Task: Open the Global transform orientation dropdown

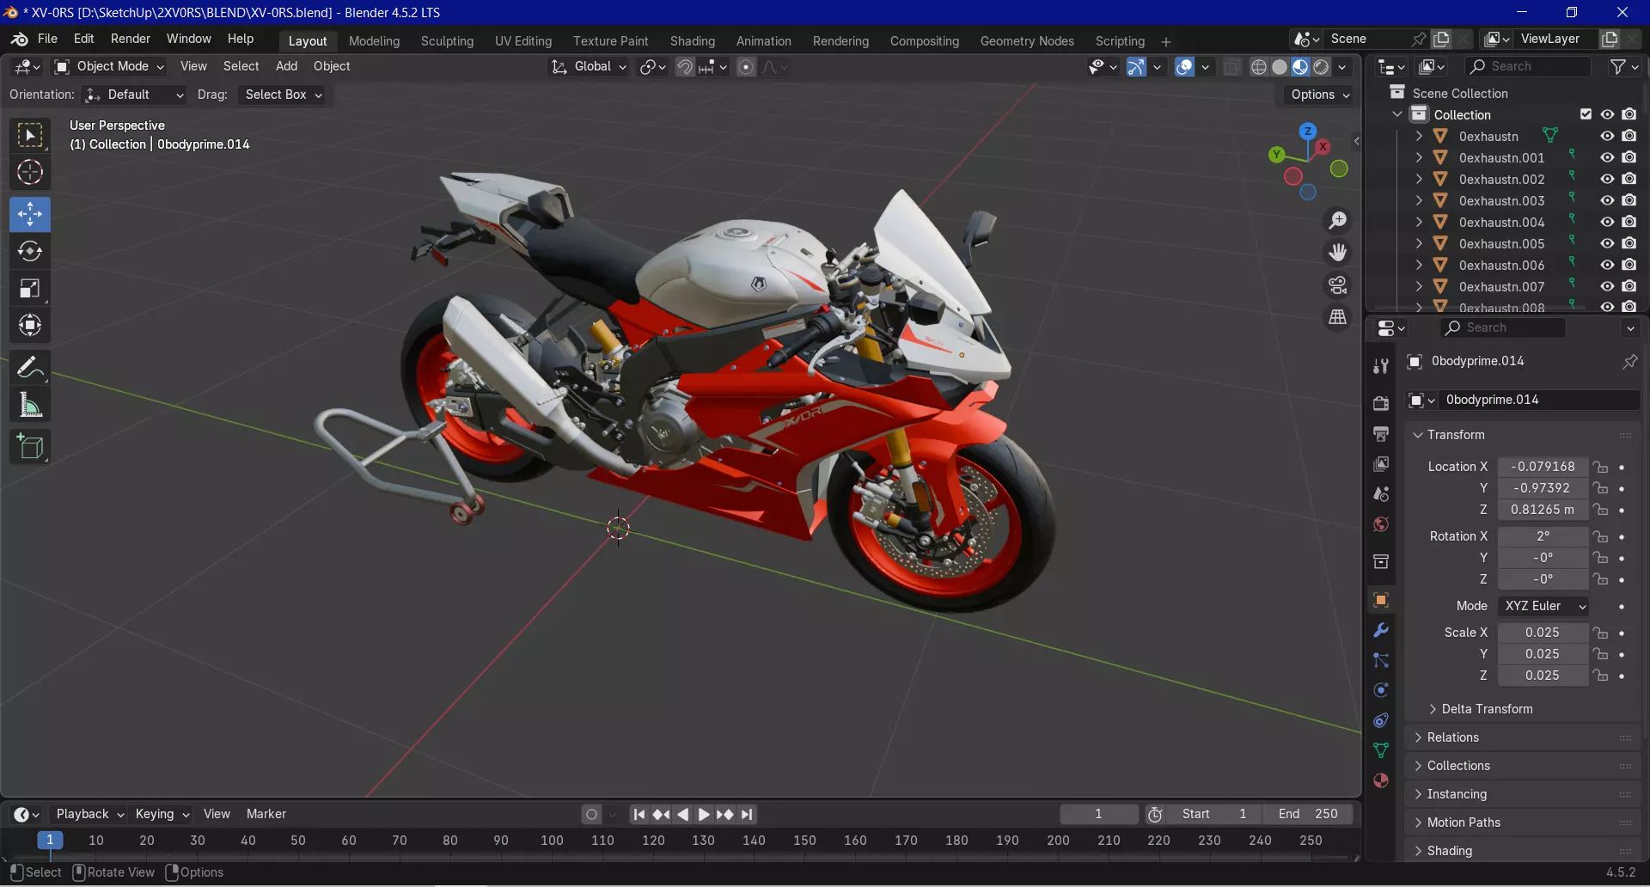Action: click(589, 66)
